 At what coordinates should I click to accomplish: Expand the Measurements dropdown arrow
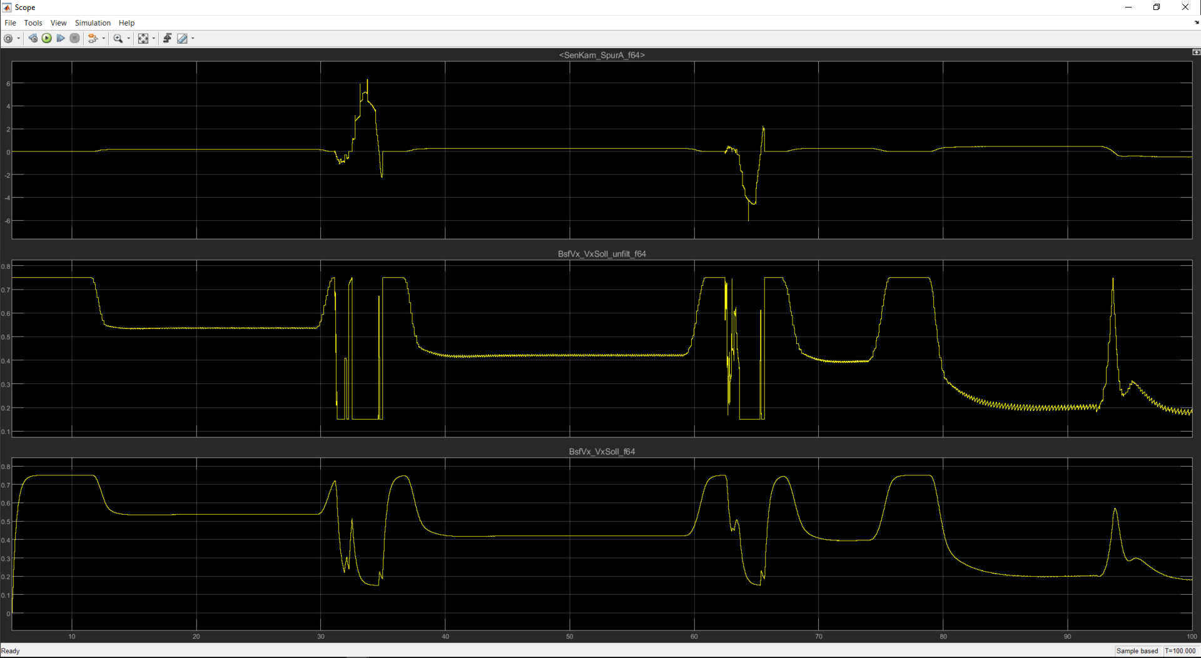click(x=193, y=39)
